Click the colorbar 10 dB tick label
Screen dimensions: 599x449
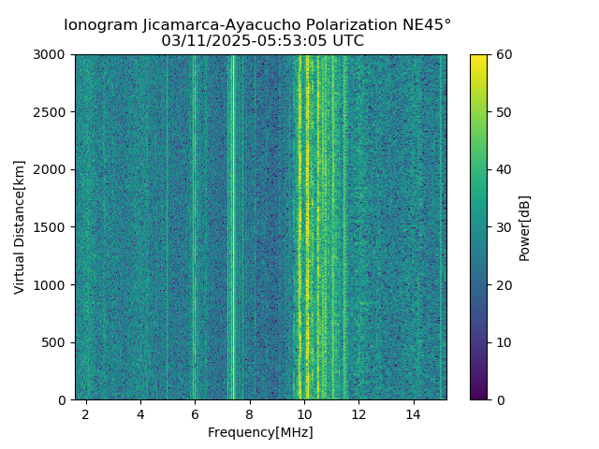(x=504, y=342)
